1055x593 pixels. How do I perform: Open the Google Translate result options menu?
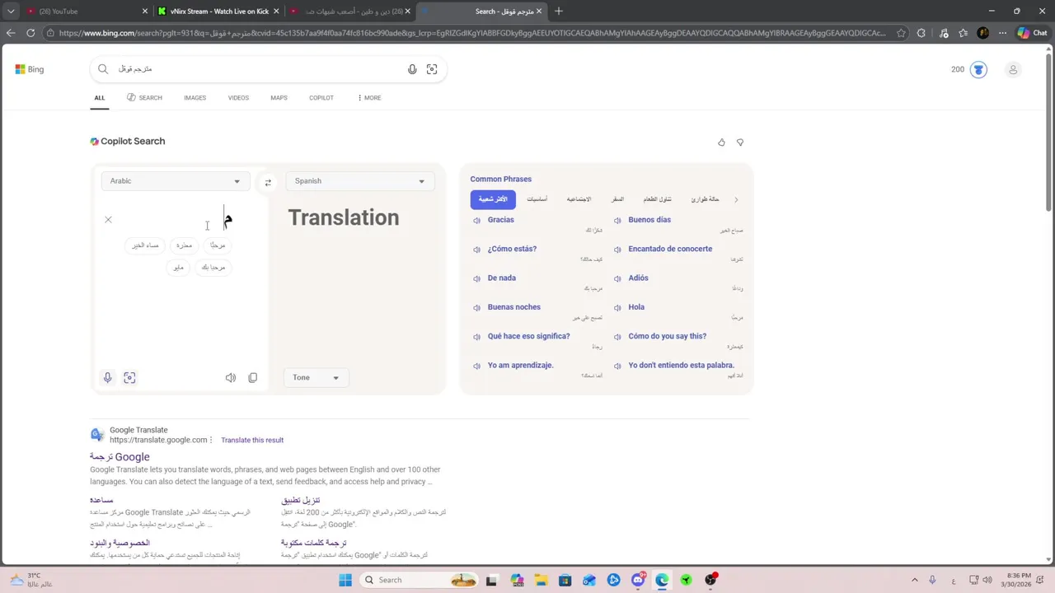tap(211, 441)
